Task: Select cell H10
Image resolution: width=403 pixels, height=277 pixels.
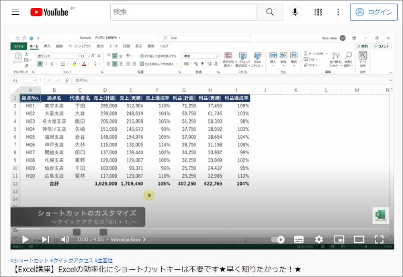Action: 30,176
